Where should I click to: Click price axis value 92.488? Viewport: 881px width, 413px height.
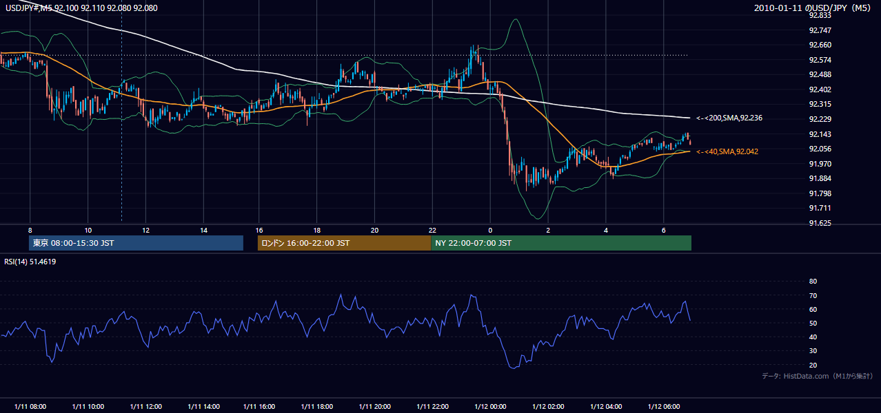point(820,74)
